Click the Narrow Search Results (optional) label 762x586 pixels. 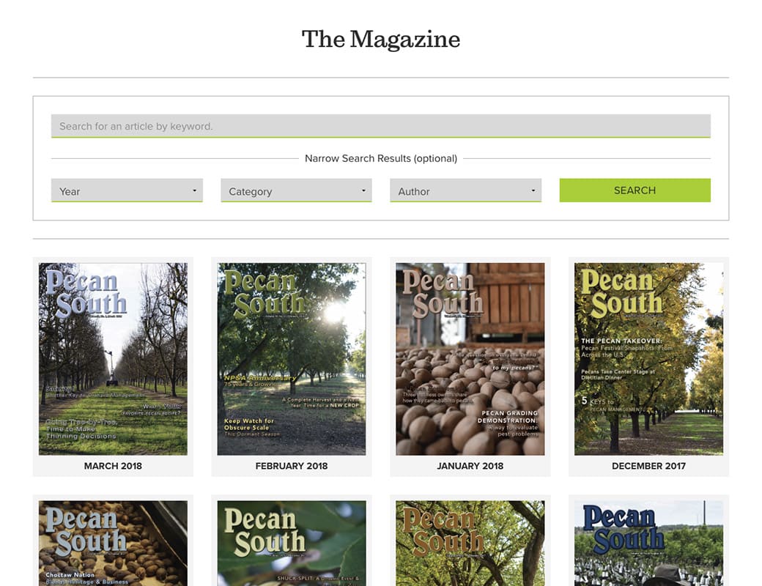tap(380, 158)
